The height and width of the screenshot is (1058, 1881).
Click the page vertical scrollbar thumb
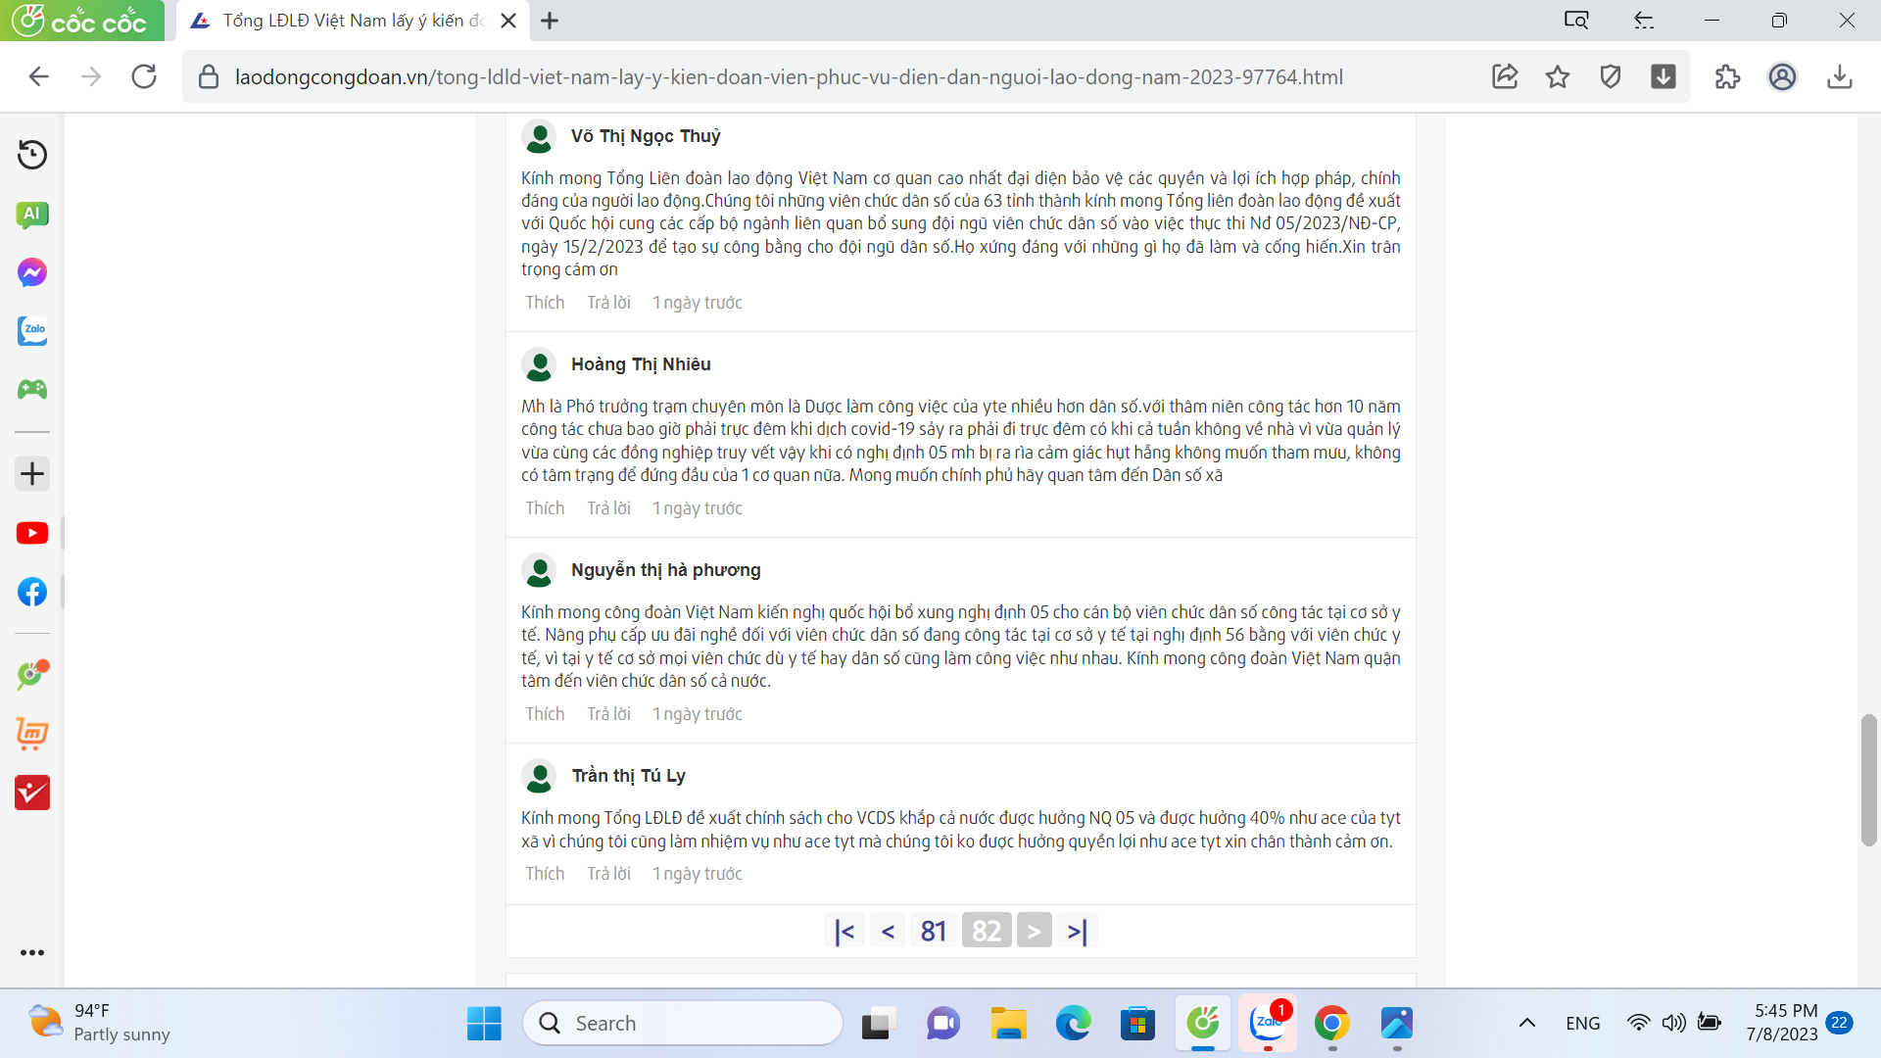1869,780
